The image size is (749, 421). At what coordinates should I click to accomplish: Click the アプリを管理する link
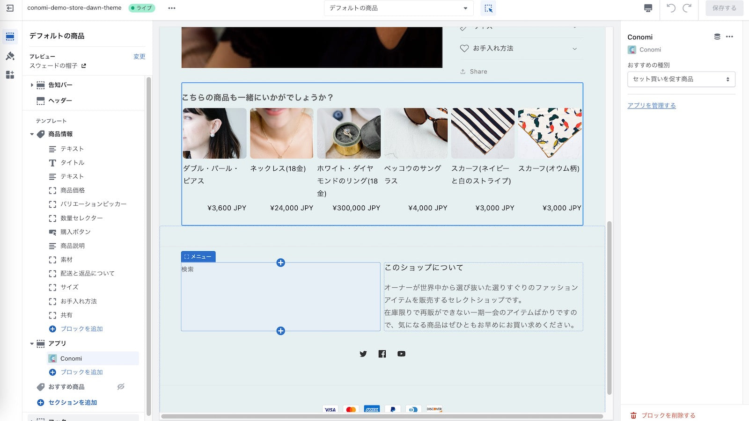(x=651, y=105)
